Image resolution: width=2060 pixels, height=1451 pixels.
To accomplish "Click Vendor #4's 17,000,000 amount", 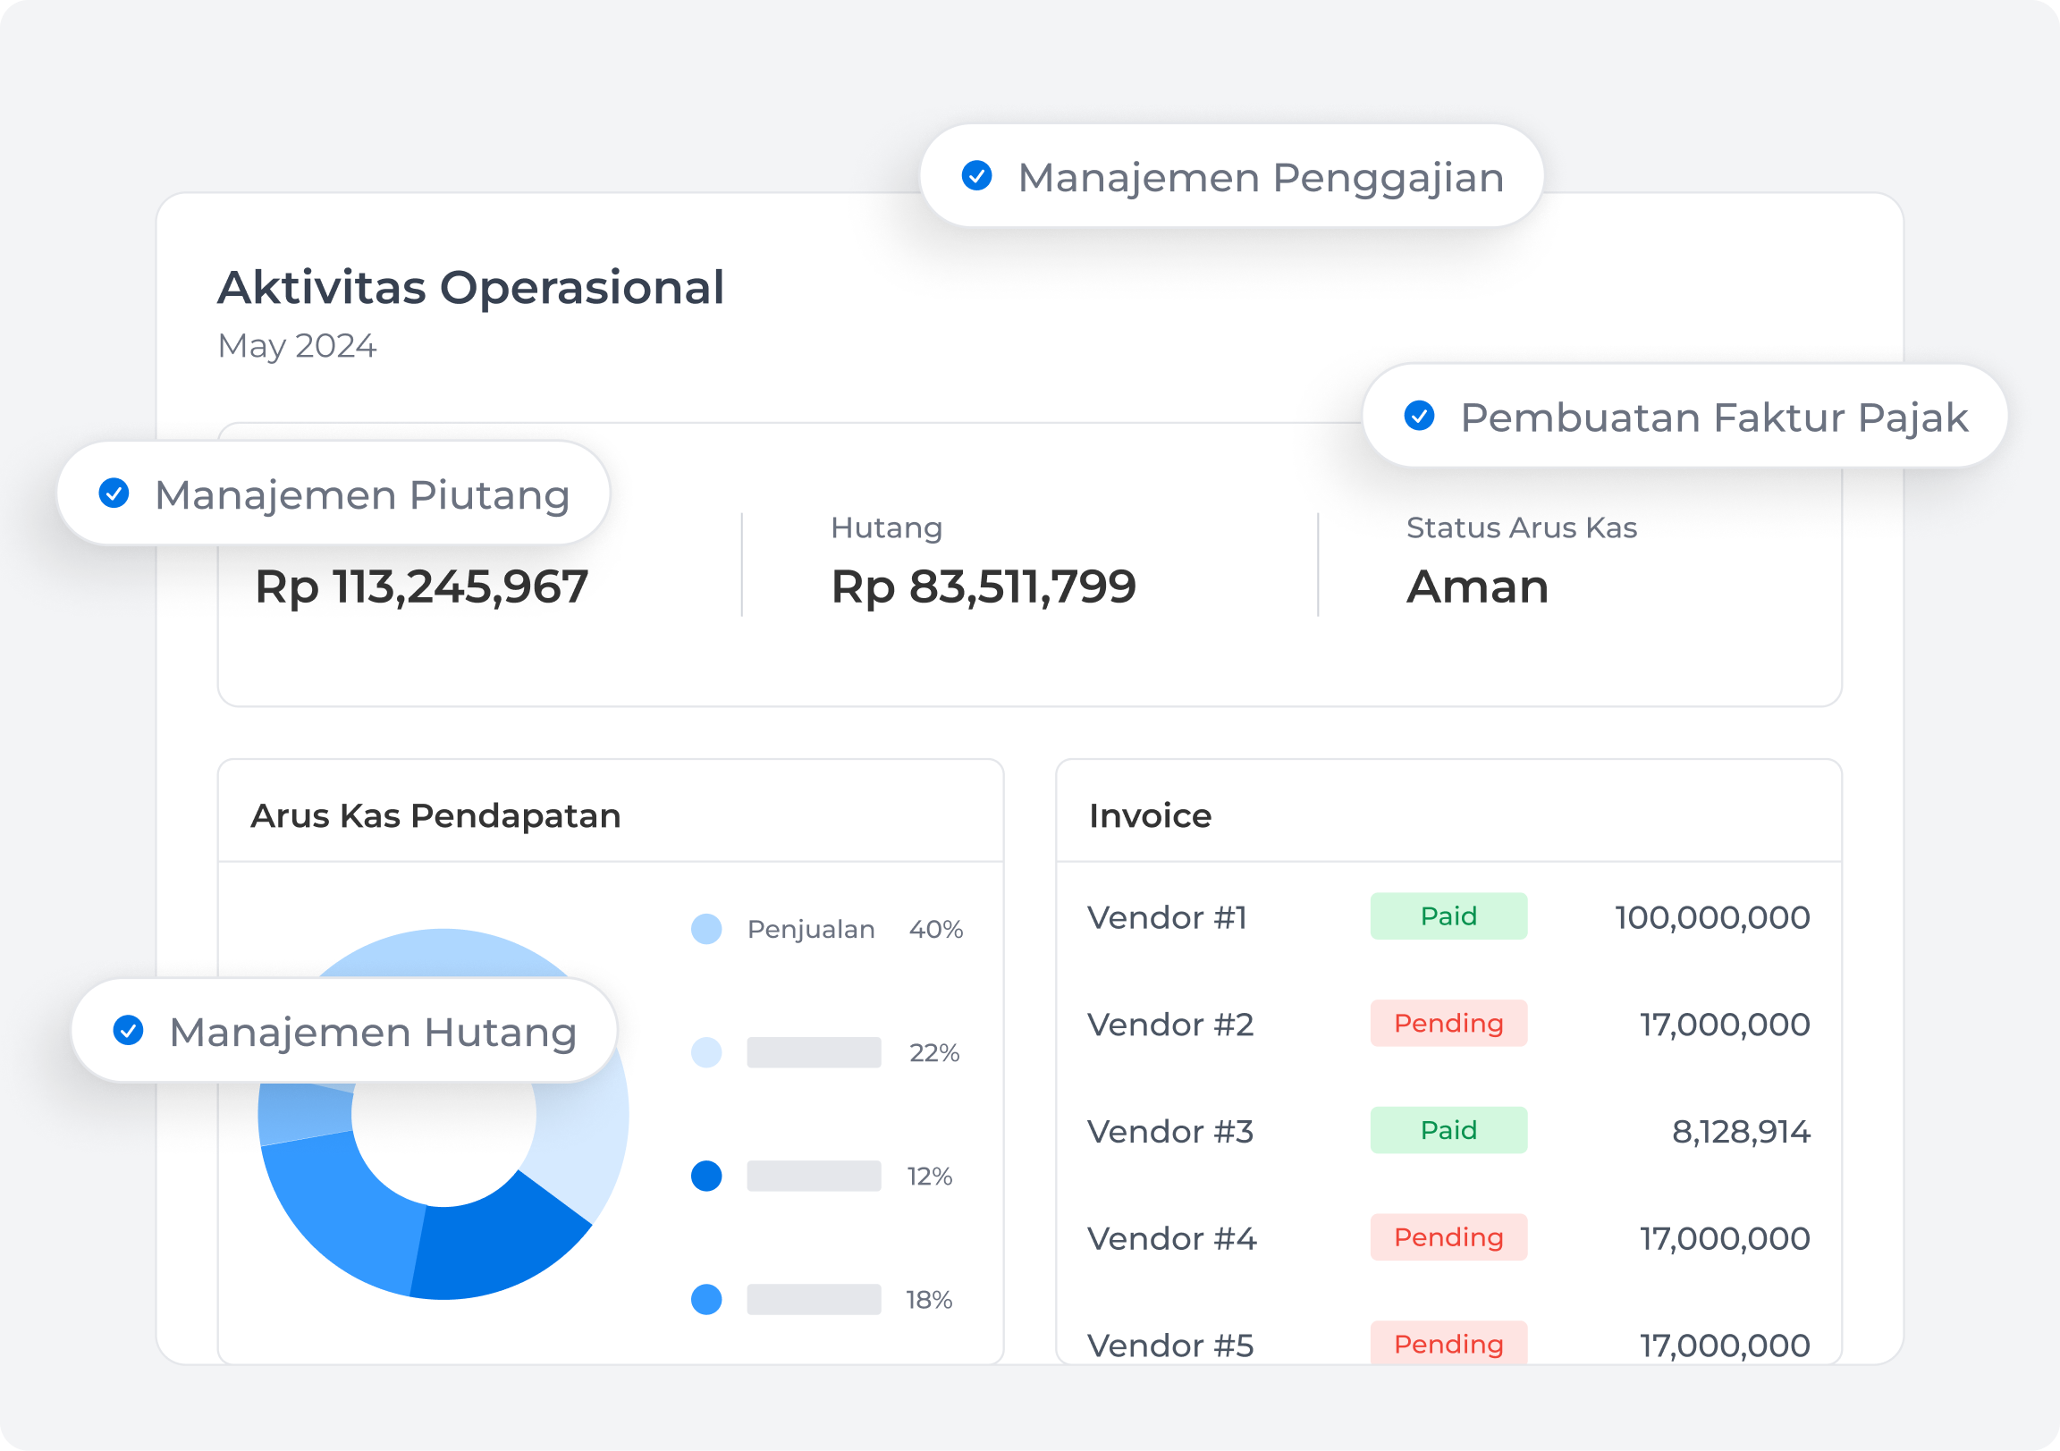I will tap(1725, 1238).
